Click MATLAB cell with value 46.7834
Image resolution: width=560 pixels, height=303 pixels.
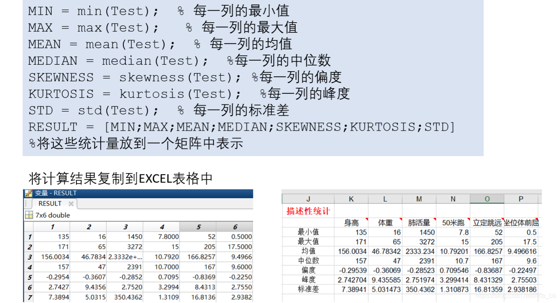89,257
